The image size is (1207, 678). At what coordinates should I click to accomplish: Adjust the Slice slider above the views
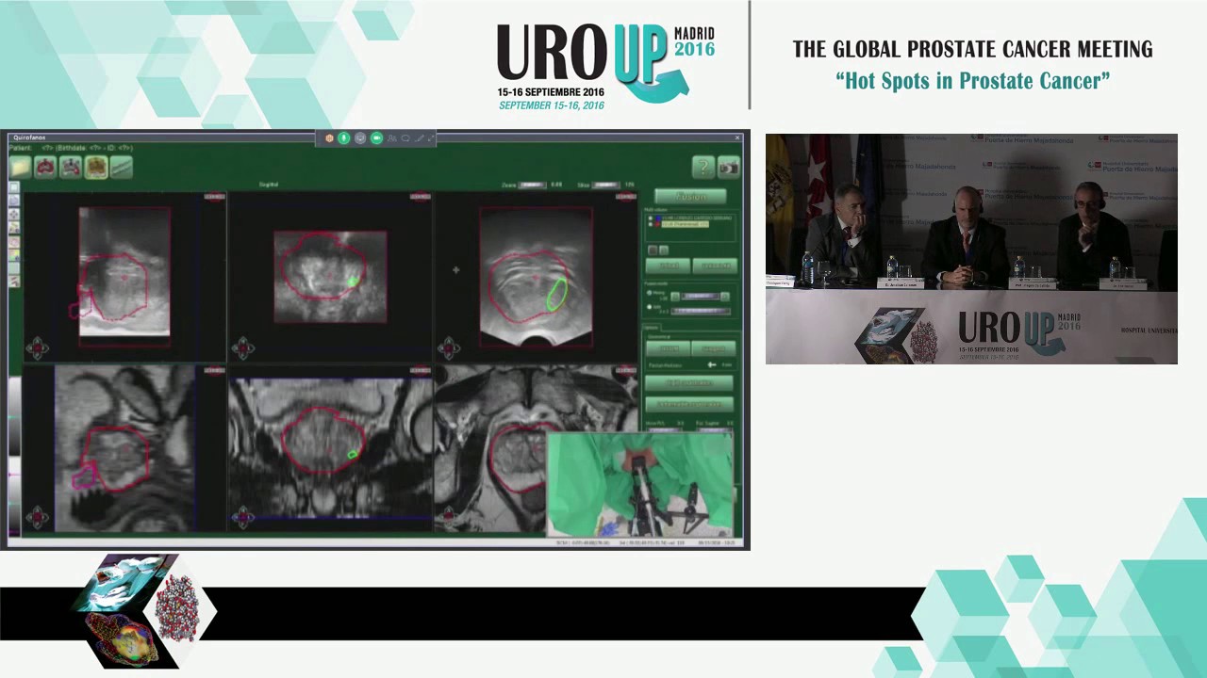tap(606, 185)
